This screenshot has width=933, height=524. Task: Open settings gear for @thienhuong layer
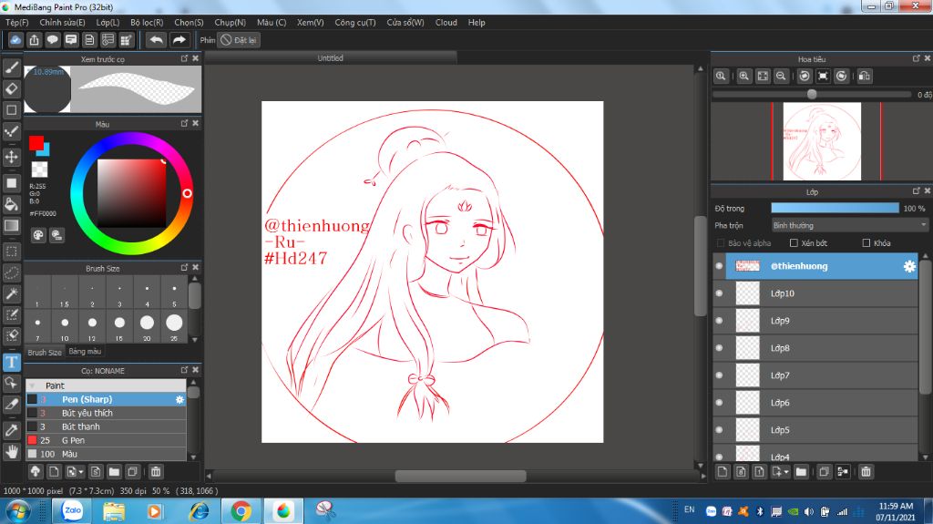pyautogui.click(x=909, y=266)
